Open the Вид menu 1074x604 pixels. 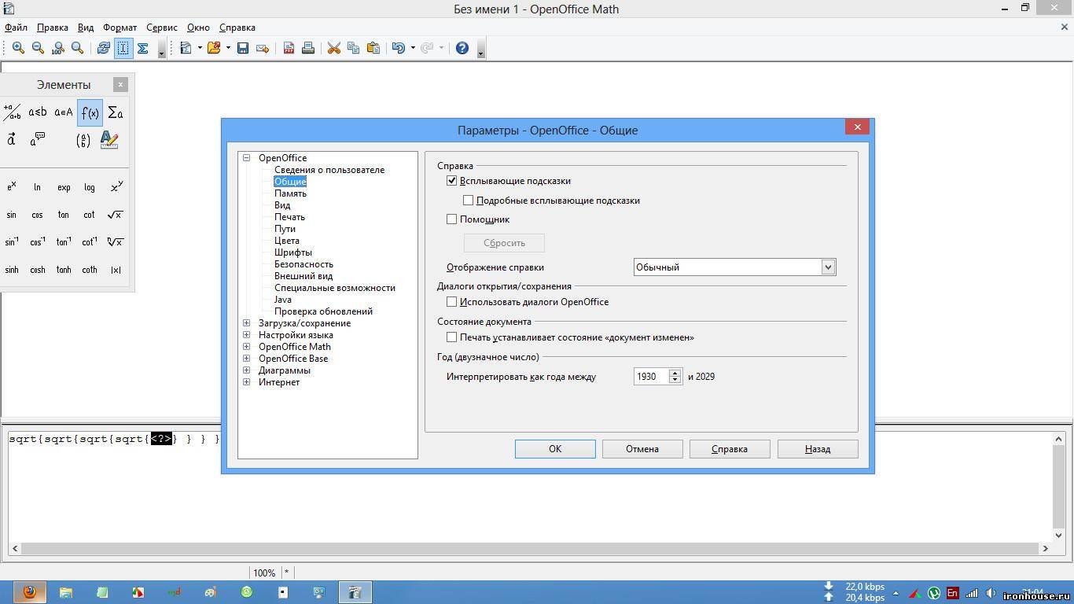86,28
